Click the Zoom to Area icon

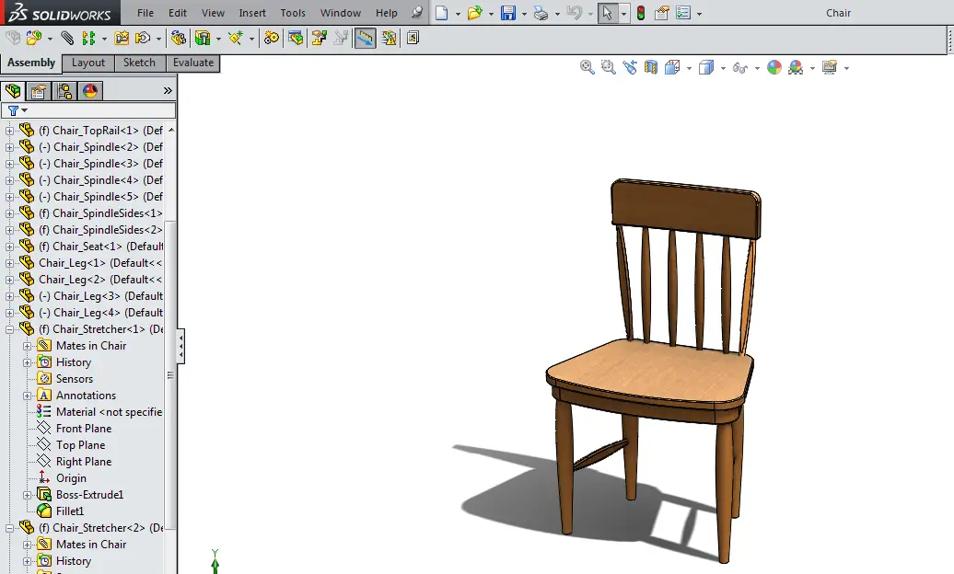click(609, 67)
